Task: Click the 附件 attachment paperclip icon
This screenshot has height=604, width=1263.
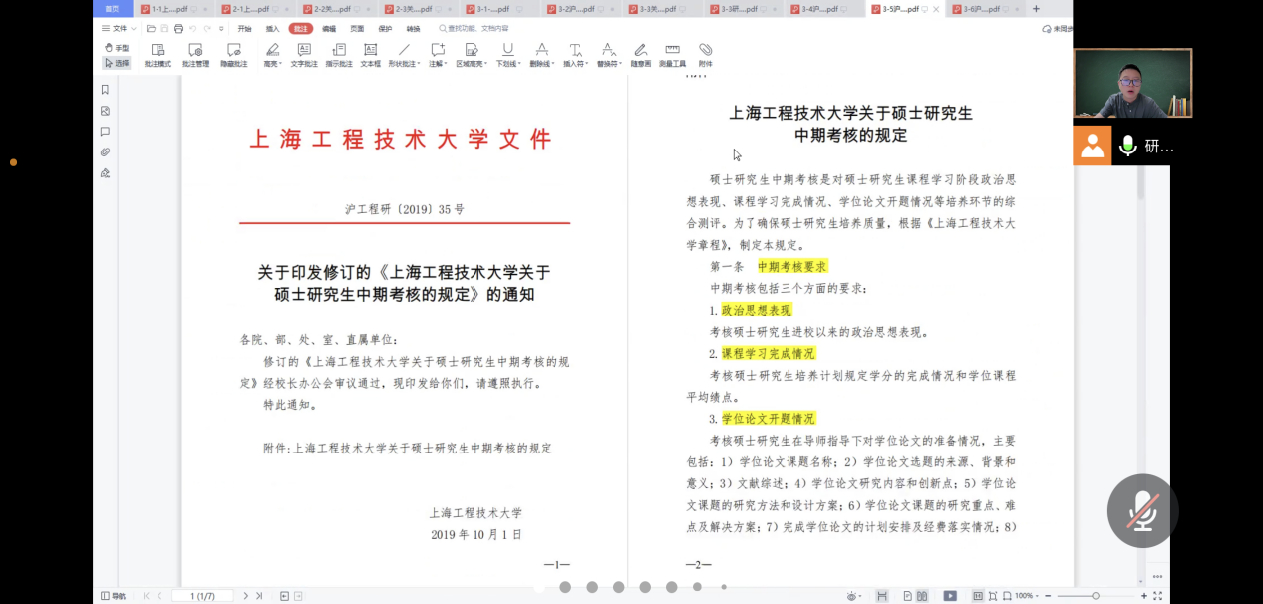Action: pos(705,54)
